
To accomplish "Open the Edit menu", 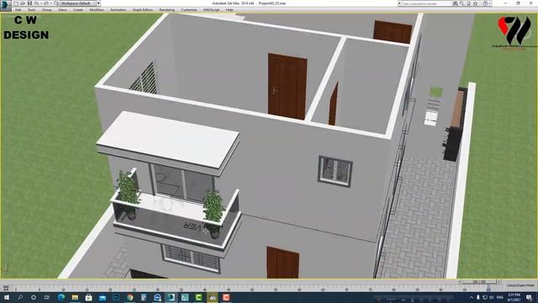I will click(x=18, y=10).
